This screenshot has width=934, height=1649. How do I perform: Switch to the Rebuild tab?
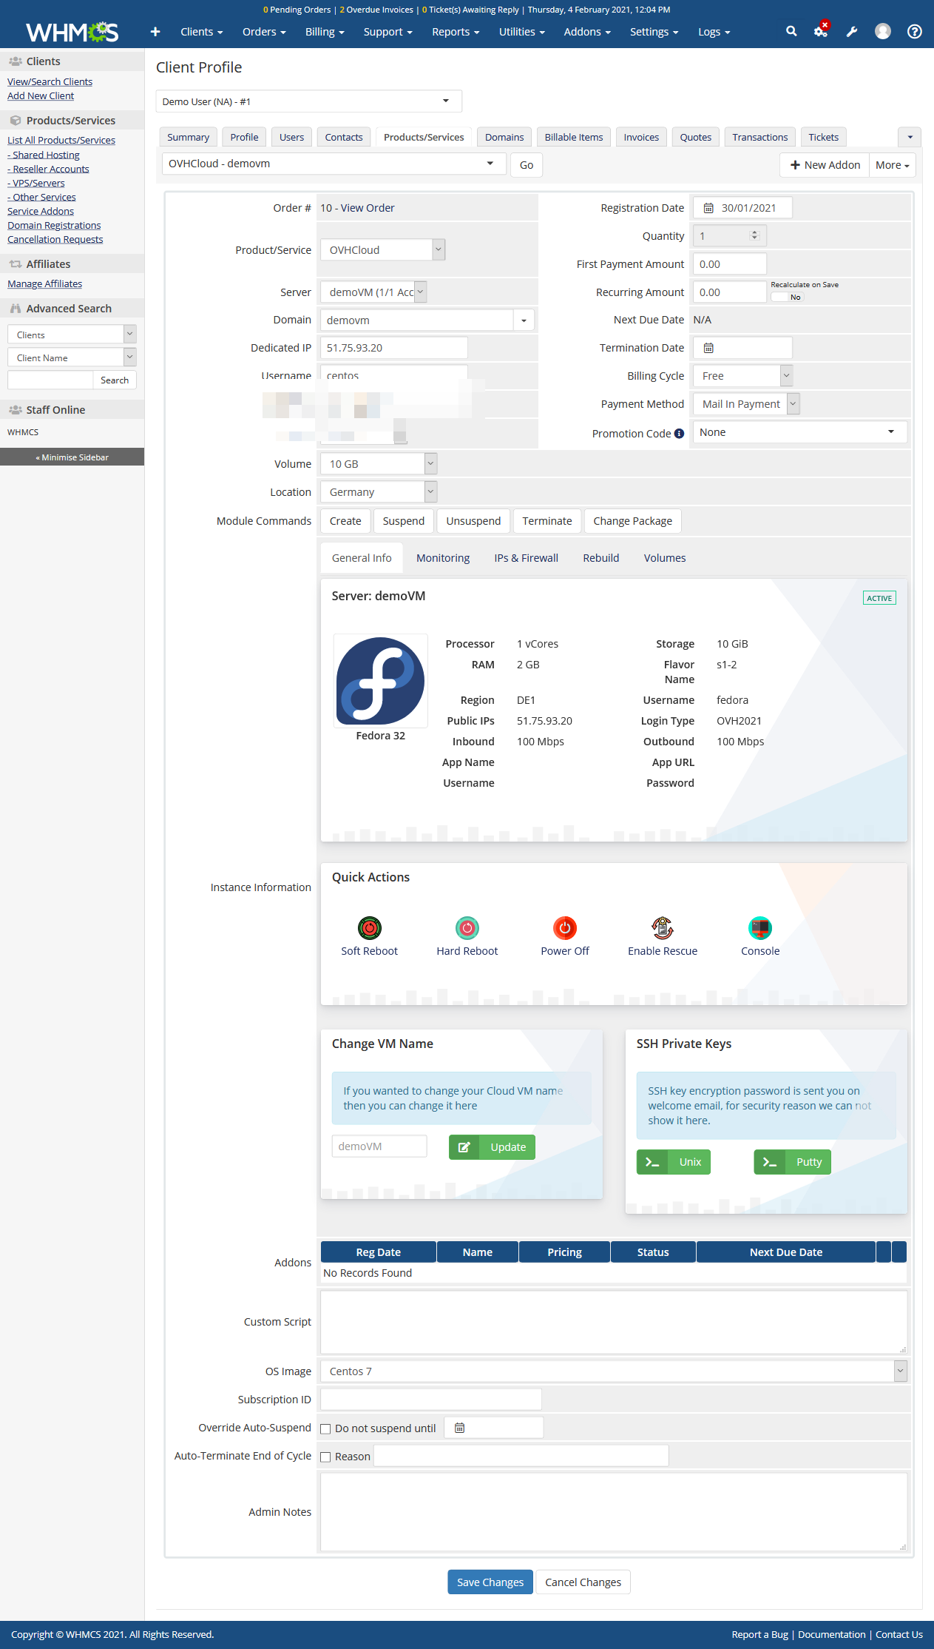coord(601,558)
